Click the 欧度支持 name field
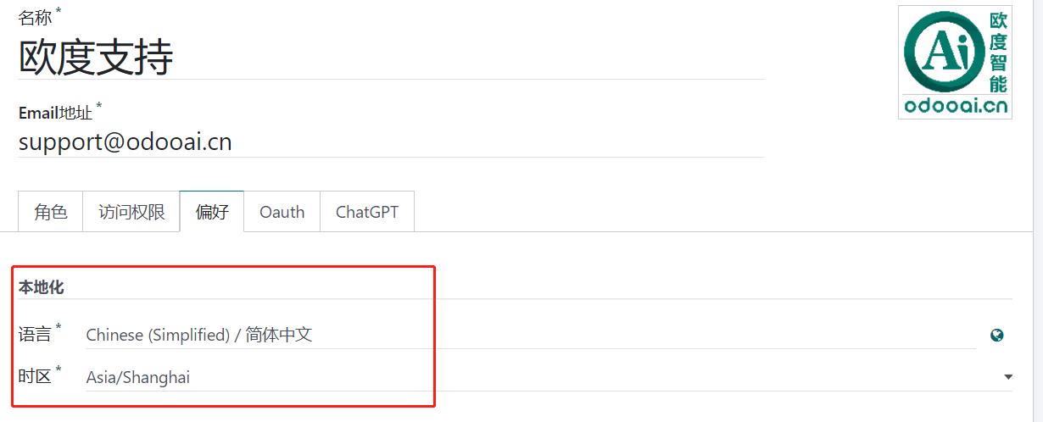This screenshot has height=422, width=1043. point(391,57)
